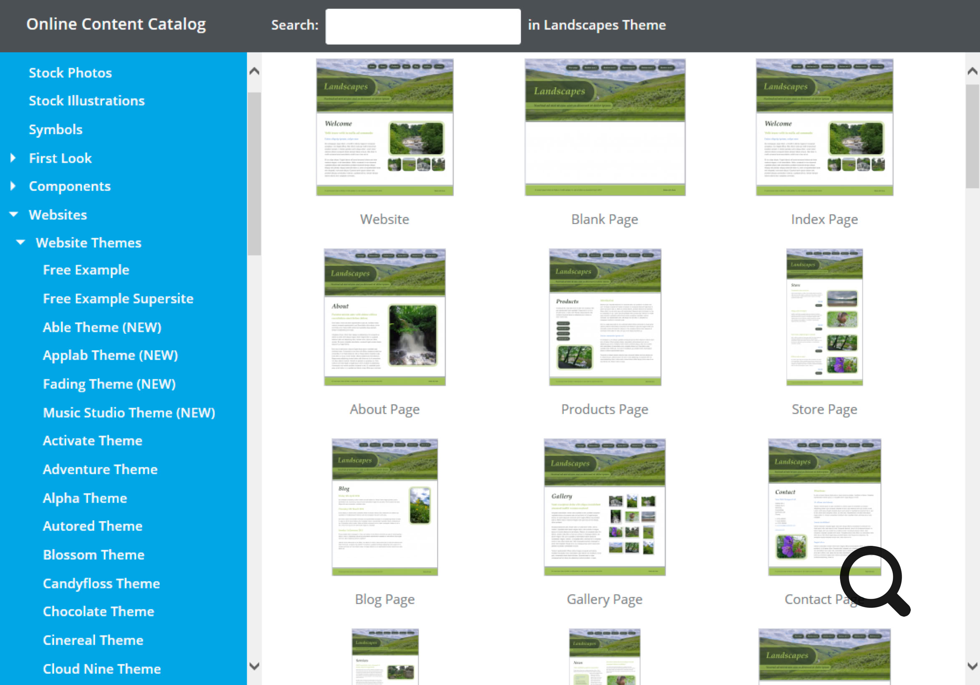This screenshot has width=980, height=685.
Task: Expand the First Look category
Action: click(x=13, y=158)
